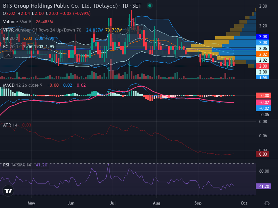Click the white 2.06 price axis label
This screenshot has height=208, width=278.
coord(262,49)
